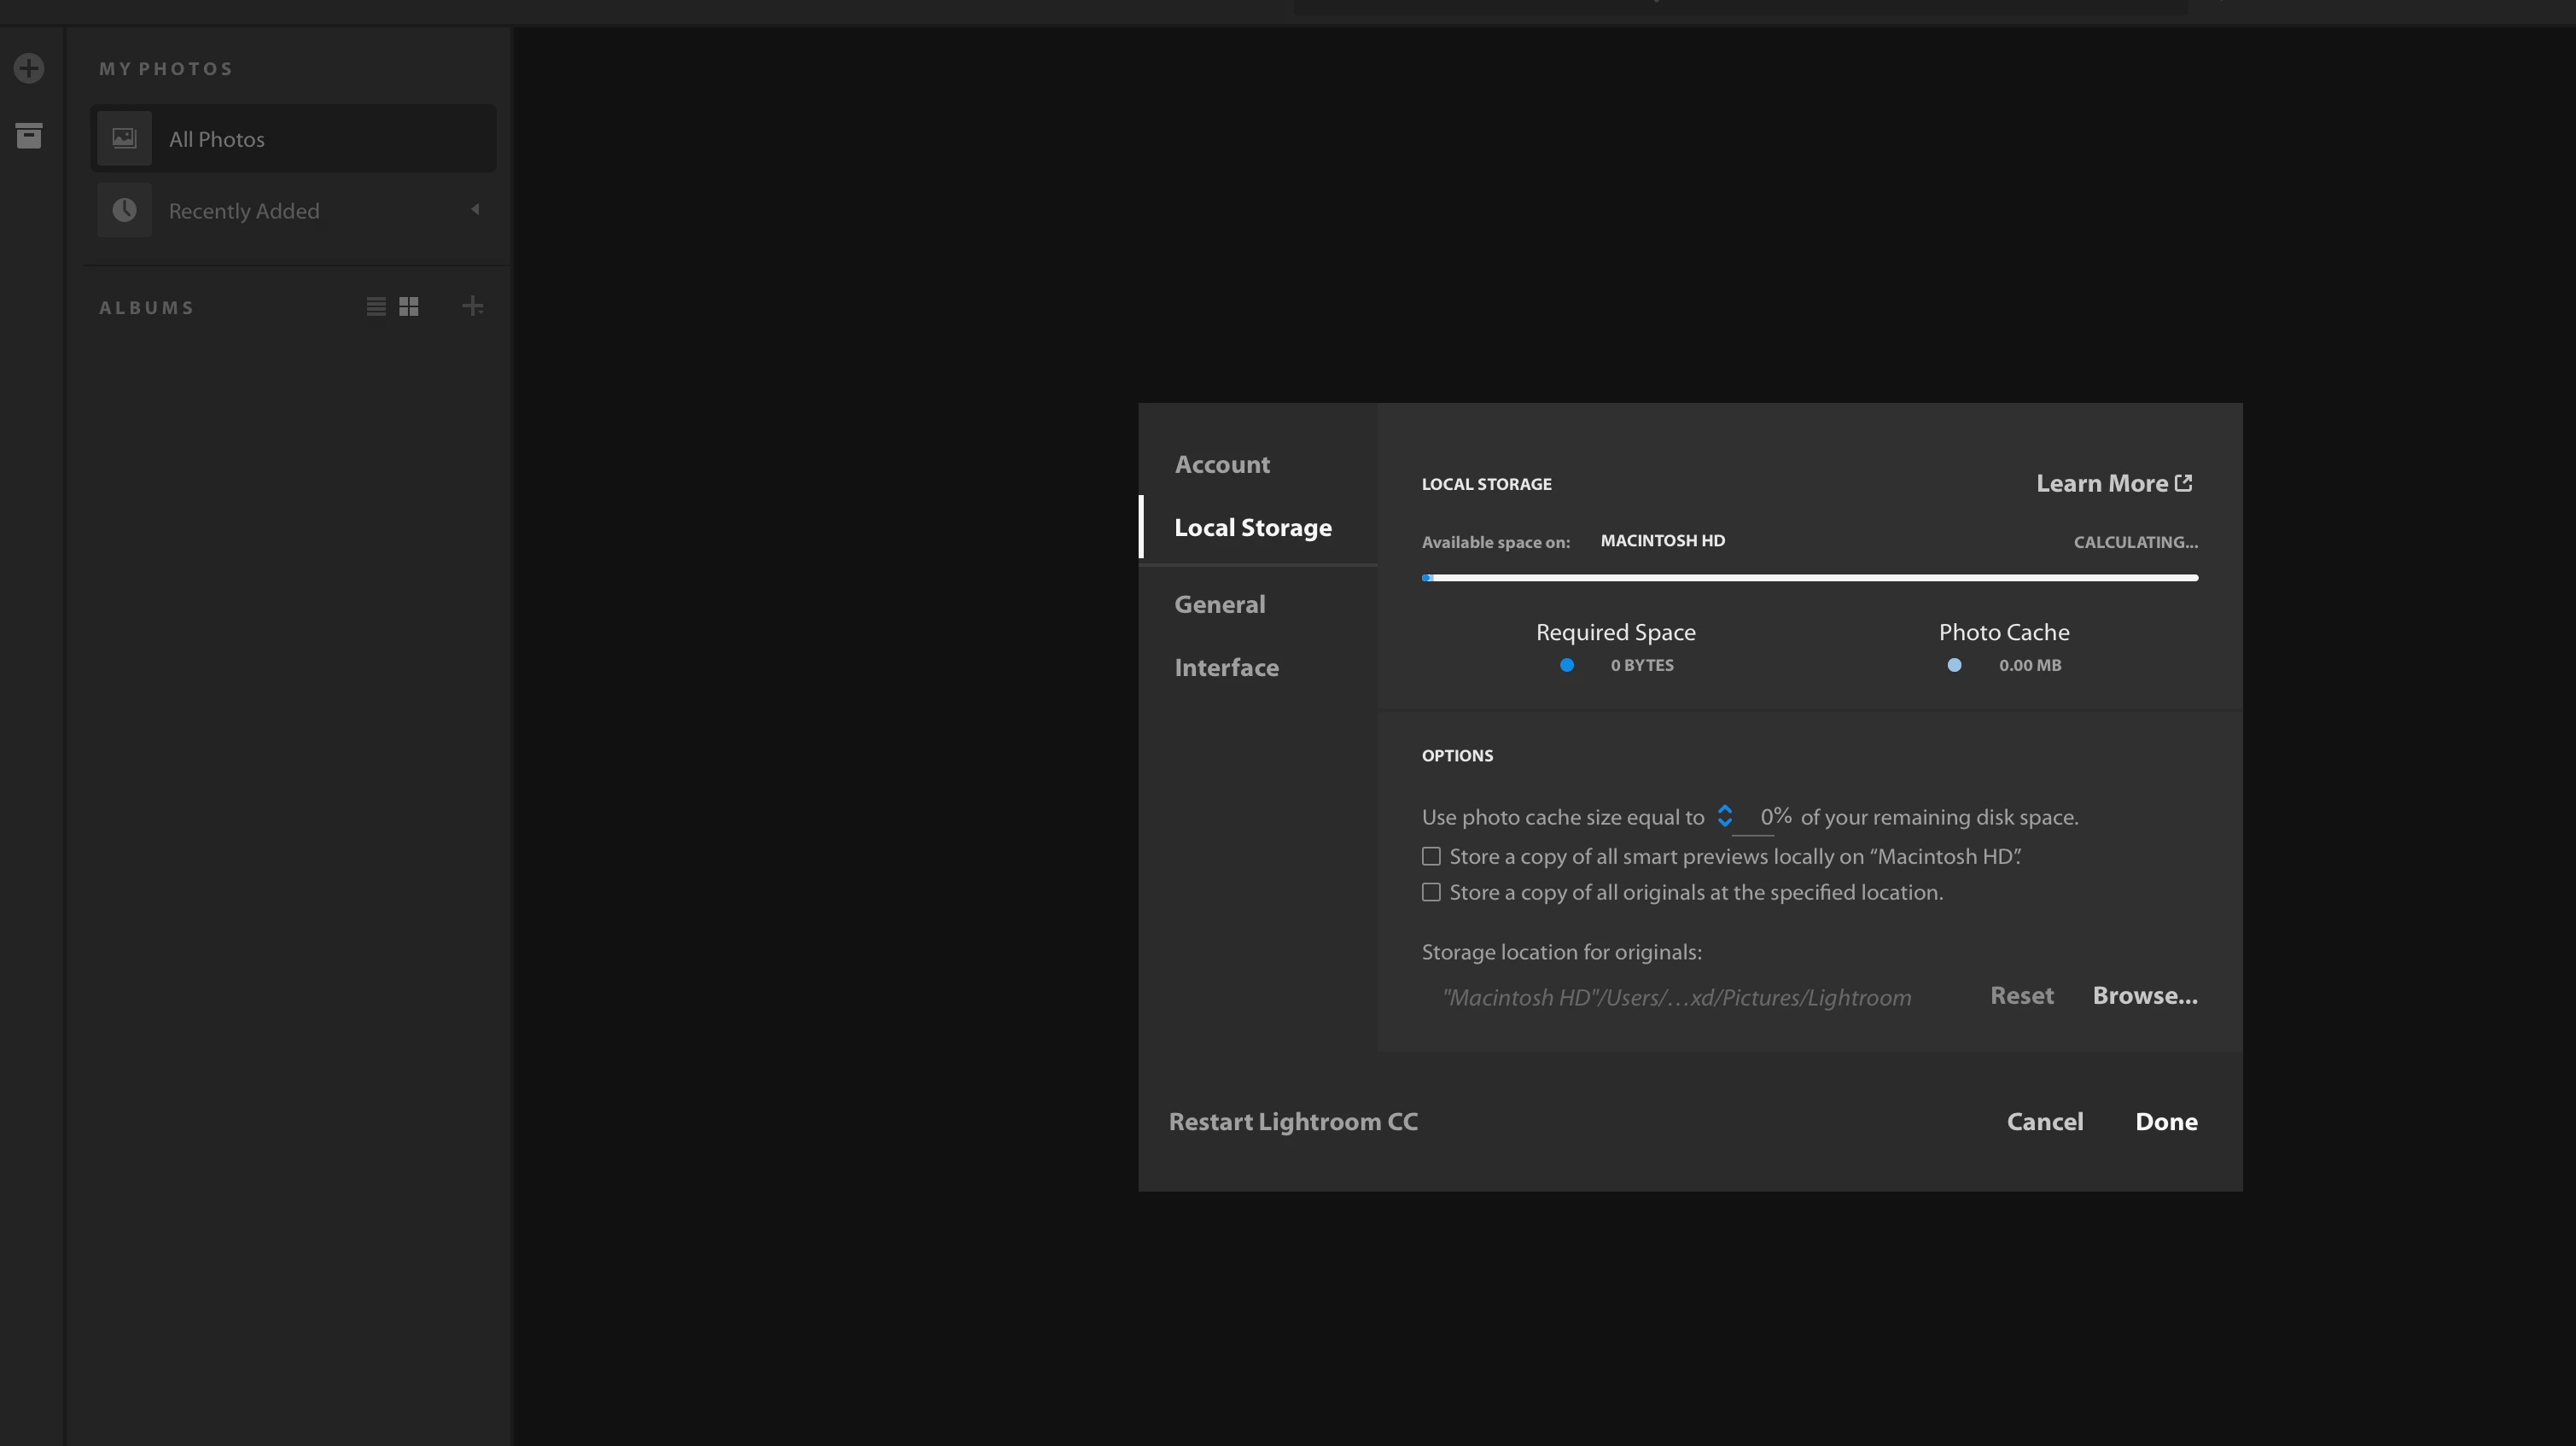Create a new album with plus icon

(473, 307)
